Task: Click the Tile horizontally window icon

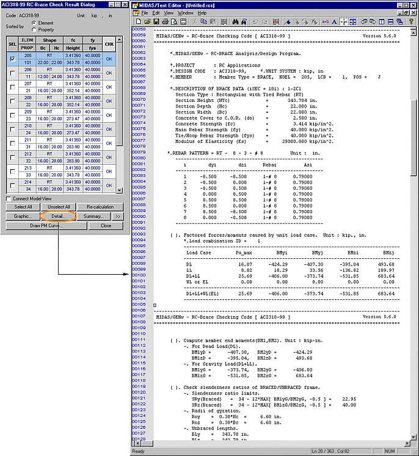Action: coord(390,21)
